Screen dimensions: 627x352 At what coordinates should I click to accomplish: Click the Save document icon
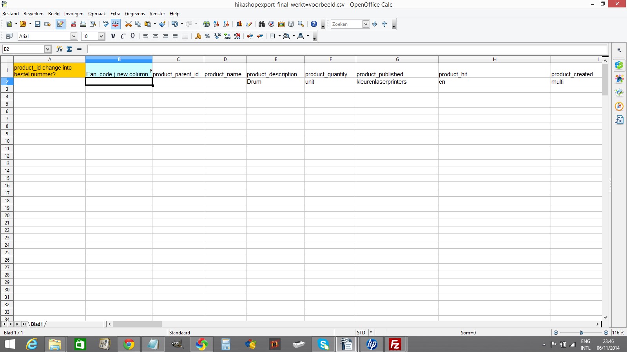[x=38, y=24]
